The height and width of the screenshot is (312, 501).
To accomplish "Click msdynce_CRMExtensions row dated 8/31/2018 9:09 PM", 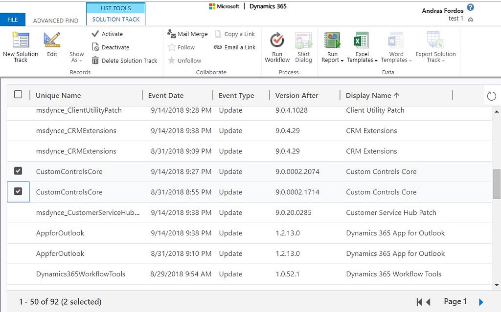I will (249, 151).
